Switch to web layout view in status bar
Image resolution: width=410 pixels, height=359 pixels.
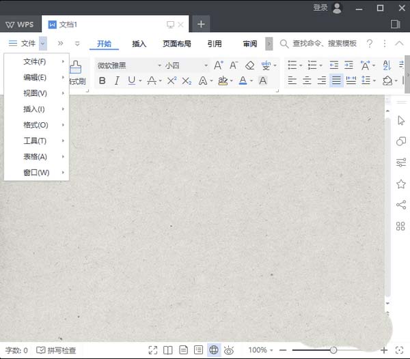tap(213, 350)
